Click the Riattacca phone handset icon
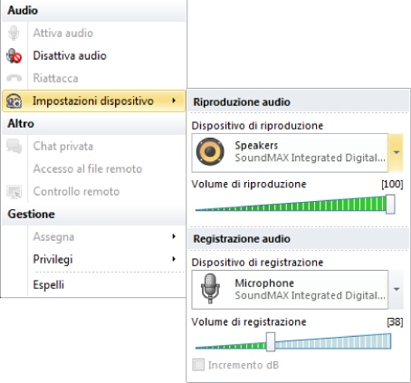 click(14, 78)
